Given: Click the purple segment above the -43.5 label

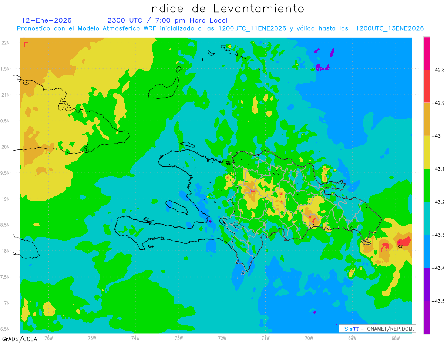Looking at the screenshot, I should pos(427,284).
